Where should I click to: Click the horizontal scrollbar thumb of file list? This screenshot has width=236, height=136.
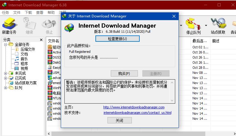click(128, 134)
